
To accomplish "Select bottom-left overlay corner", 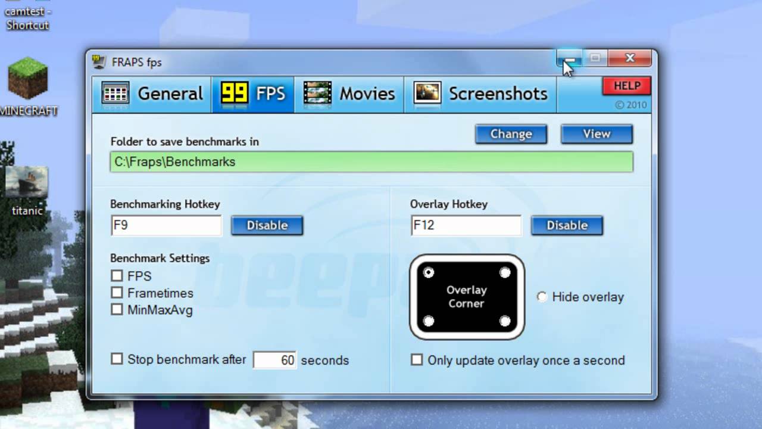I will click(x=429, y=322).
